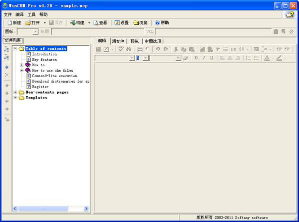Click the blue plus add-item icon in sidebar
The height and width of the screenshot is (222, 299).
point(7,67)
